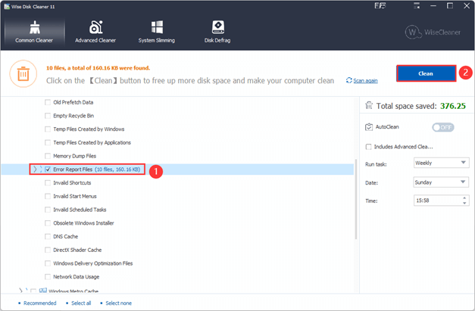Click the orange trash can icon
475x311 pixels.
click(x=23, y=74)
